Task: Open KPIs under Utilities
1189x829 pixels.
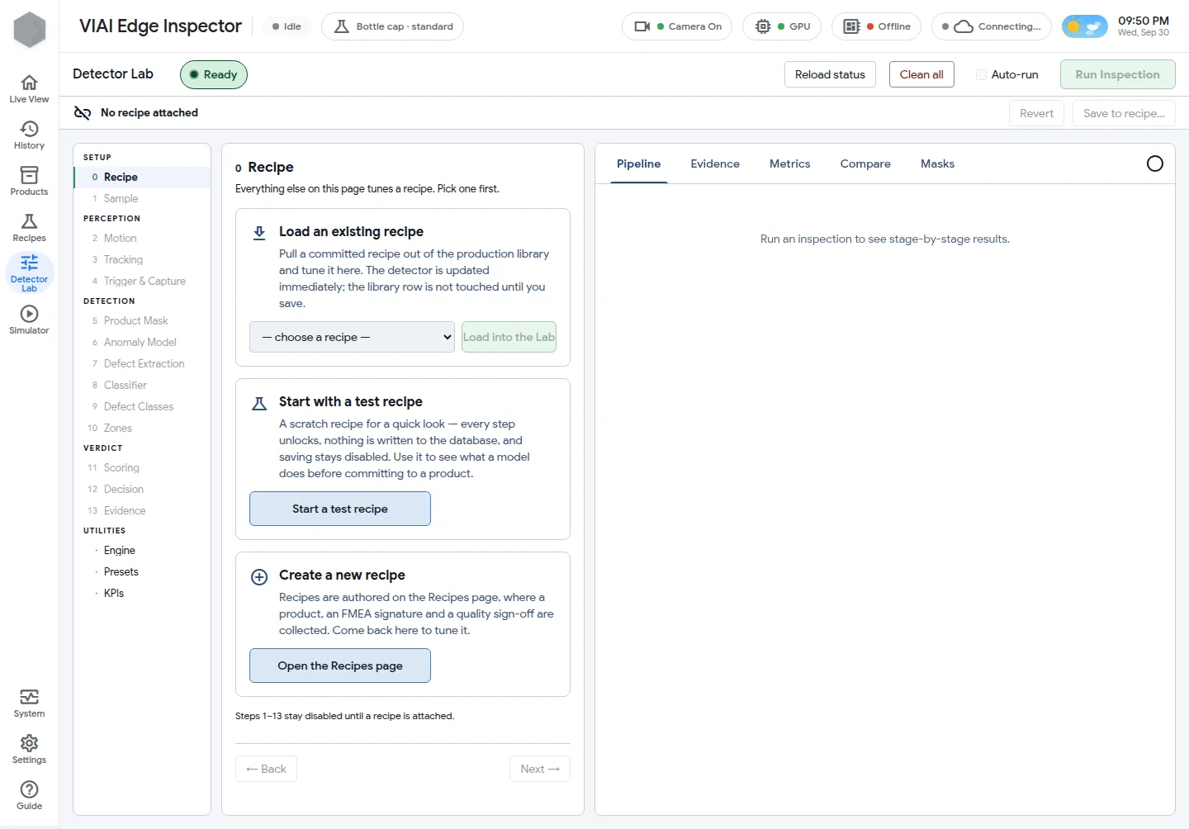Action: tap(142, 593)
